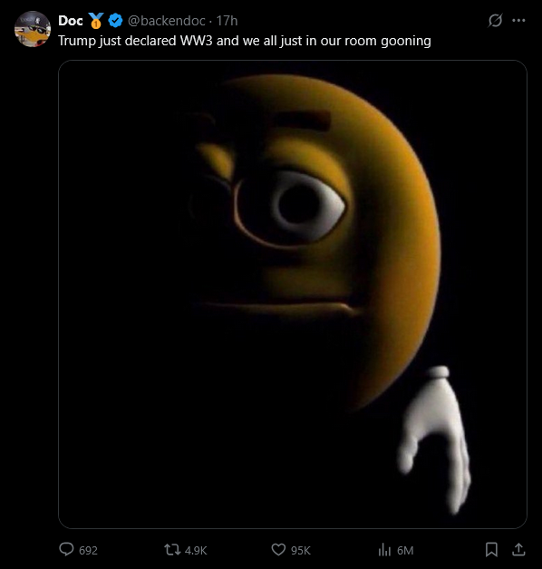Bookmark this post

click(491, 549)
